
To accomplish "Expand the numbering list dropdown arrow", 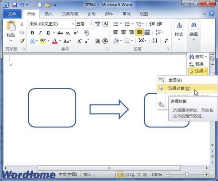I will [133, 24].
